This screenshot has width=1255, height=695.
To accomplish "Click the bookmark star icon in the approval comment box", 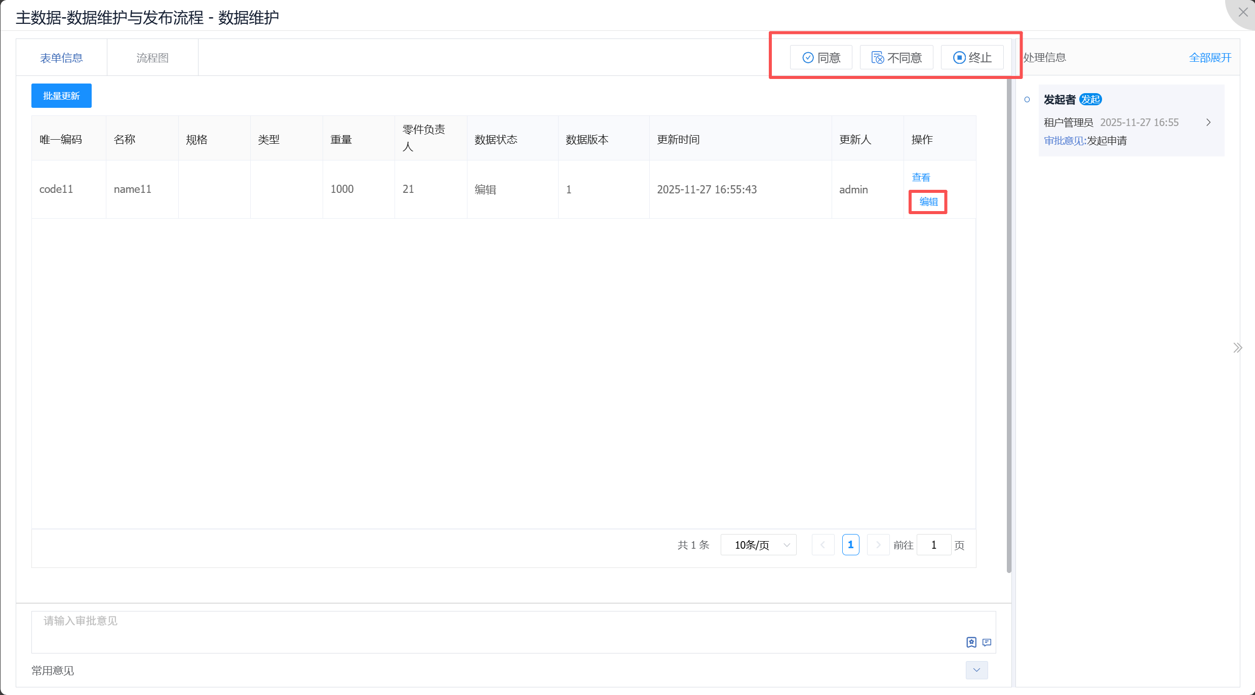I will [x=971, y=642].
